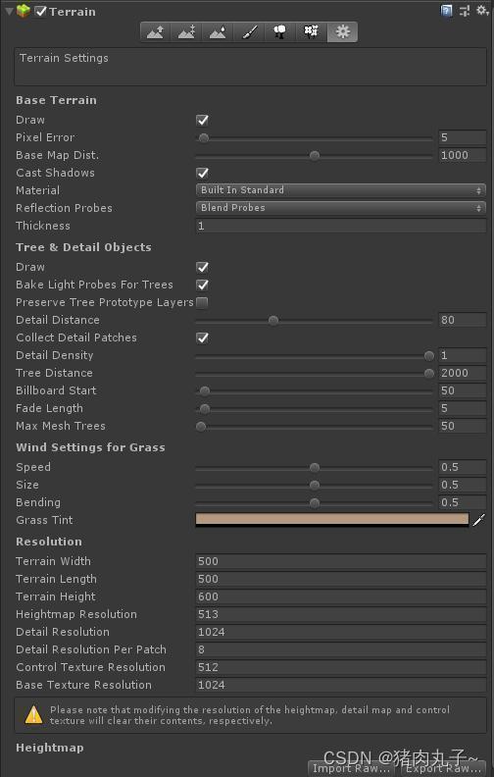This screenshot has height=777, width=494.
Task: Select the Place Trees tool icon
Action: (x=280, y=32)
